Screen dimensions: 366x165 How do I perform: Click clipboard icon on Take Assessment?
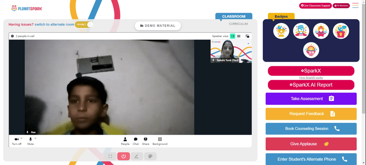pos(331,99)
